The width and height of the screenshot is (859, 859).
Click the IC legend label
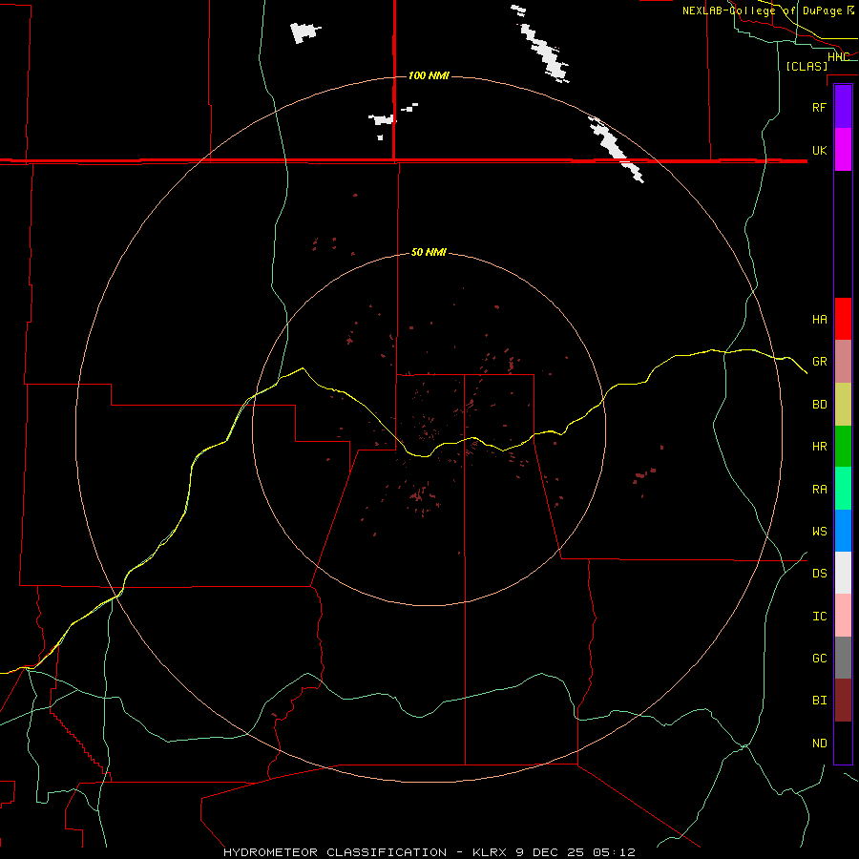click(819, 617)
